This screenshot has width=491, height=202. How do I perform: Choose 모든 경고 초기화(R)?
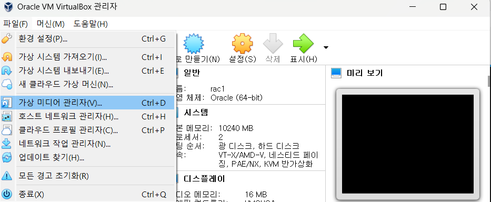(87, 176)
